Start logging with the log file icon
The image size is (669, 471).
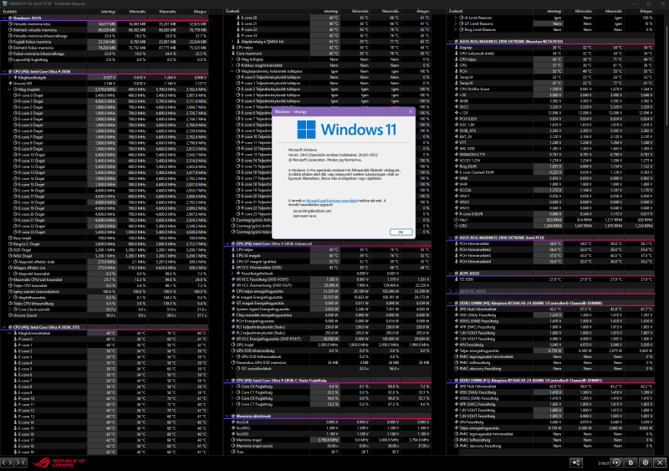tap(631, 463)
